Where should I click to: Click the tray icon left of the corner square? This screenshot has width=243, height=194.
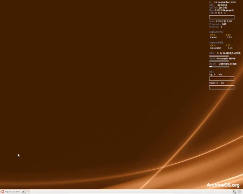click(x=234, y=192)
